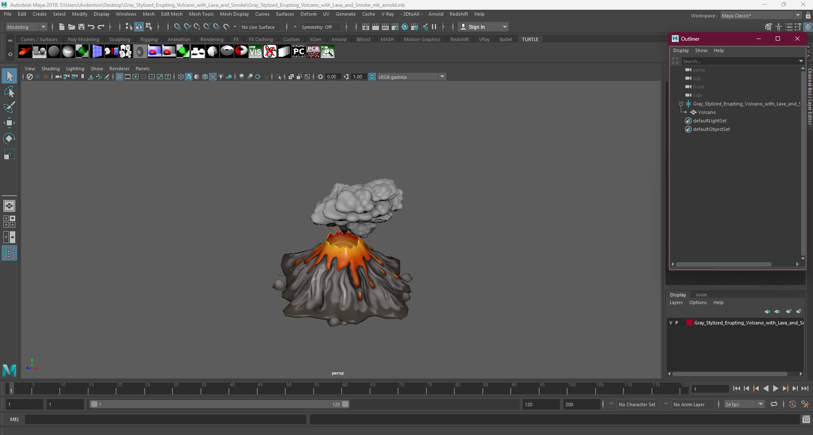Open the Deform menu

309,14
